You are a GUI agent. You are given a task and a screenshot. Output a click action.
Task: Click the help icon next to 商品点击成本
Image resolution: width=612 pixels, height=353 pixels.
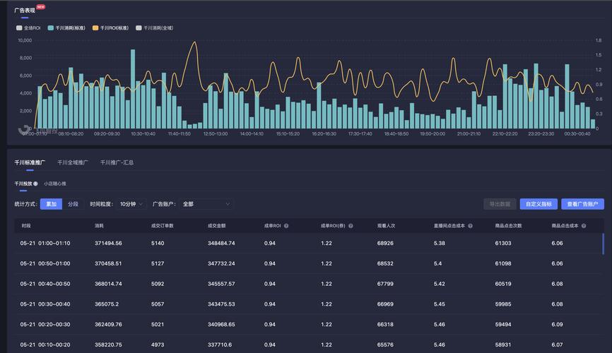point(584,226)
